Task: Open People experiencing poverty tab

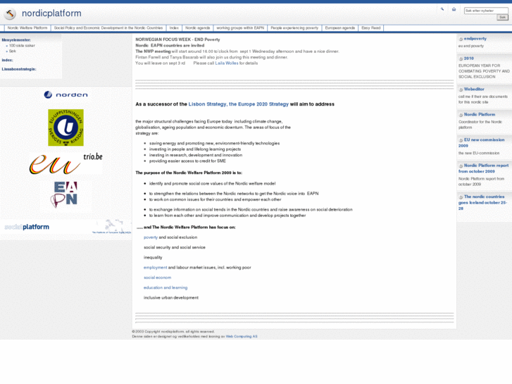Action: pyautogui.click(x=294, y=28)
